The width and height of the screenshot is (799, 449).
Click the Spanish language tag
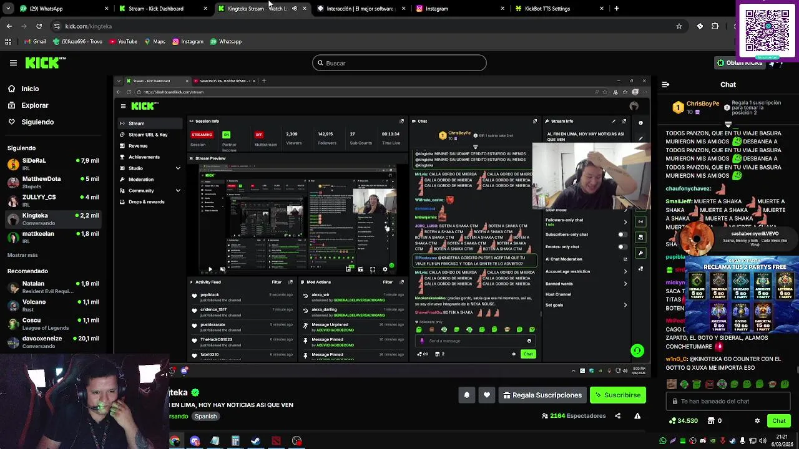coord(205,416)
